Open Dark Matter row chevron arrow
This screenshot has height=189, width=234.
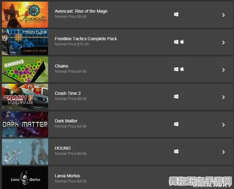tap(223, 125)
